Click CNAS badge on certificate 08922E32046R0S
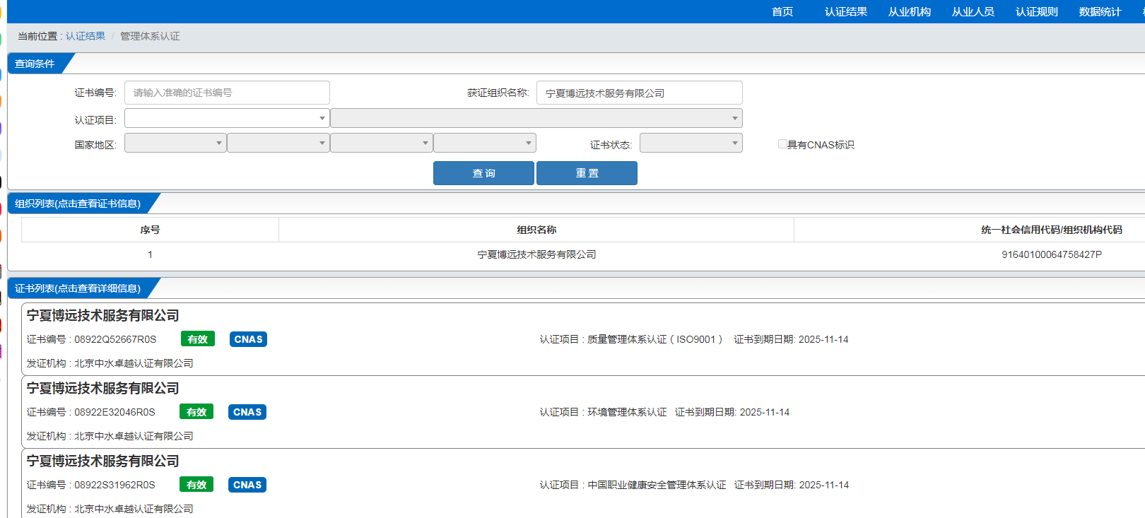This screenshot has width=1145, height=518. [x=247, y=412]
